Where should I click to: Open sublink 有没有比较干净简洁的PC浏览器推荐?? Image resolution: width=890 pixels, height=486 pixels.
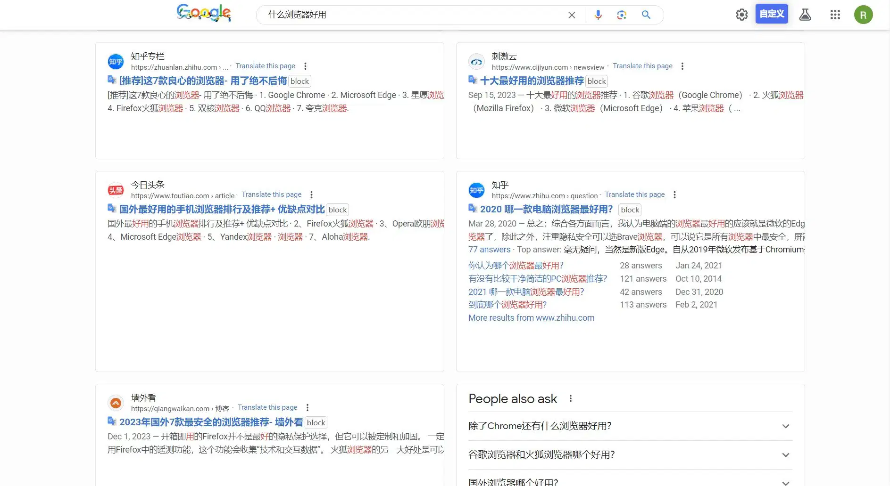point(538,279)
